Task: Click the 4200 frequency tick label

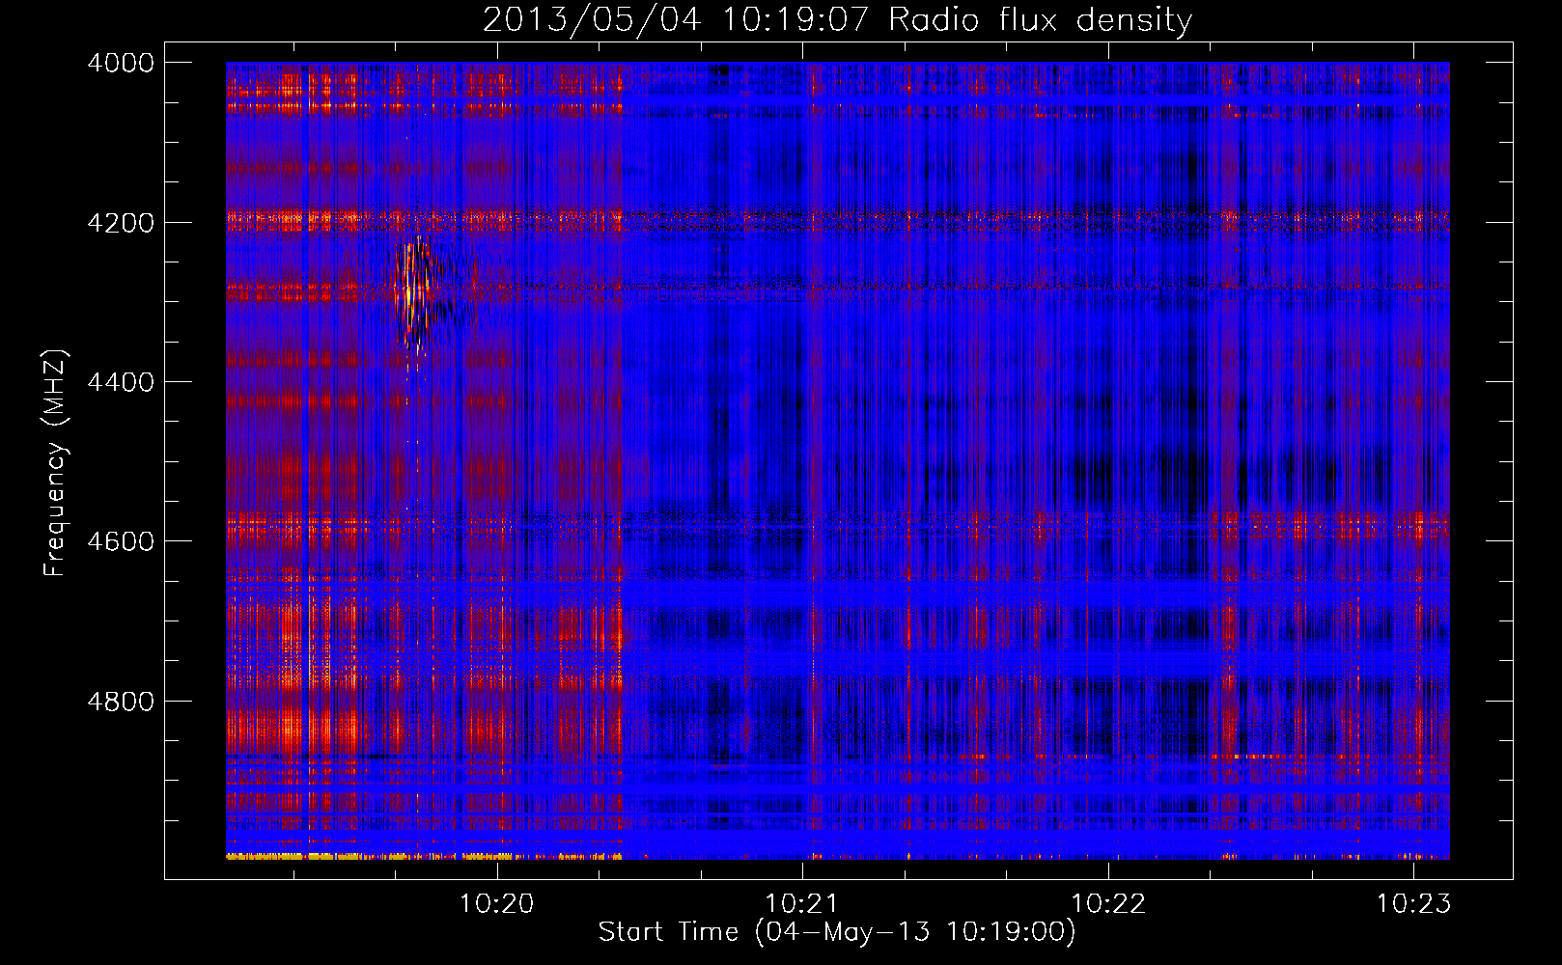Action: (x=121, y=223)
